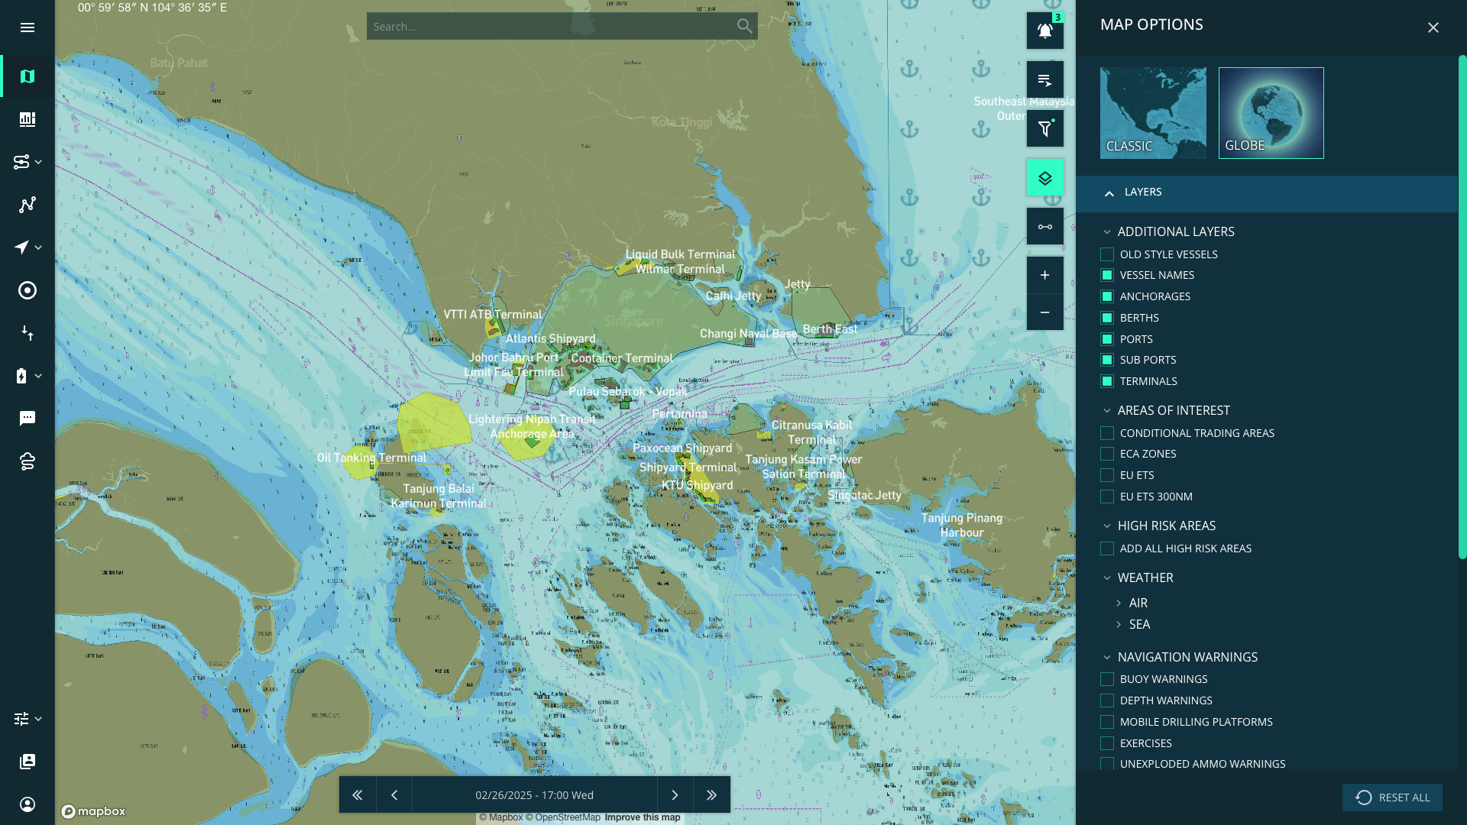
Task: Click Reset All button
Action: pos(1392,797)
